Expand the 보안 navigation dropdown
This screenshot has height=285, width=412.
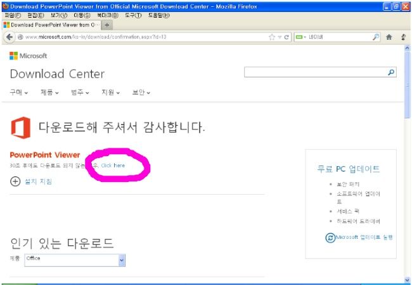point(141,92)
